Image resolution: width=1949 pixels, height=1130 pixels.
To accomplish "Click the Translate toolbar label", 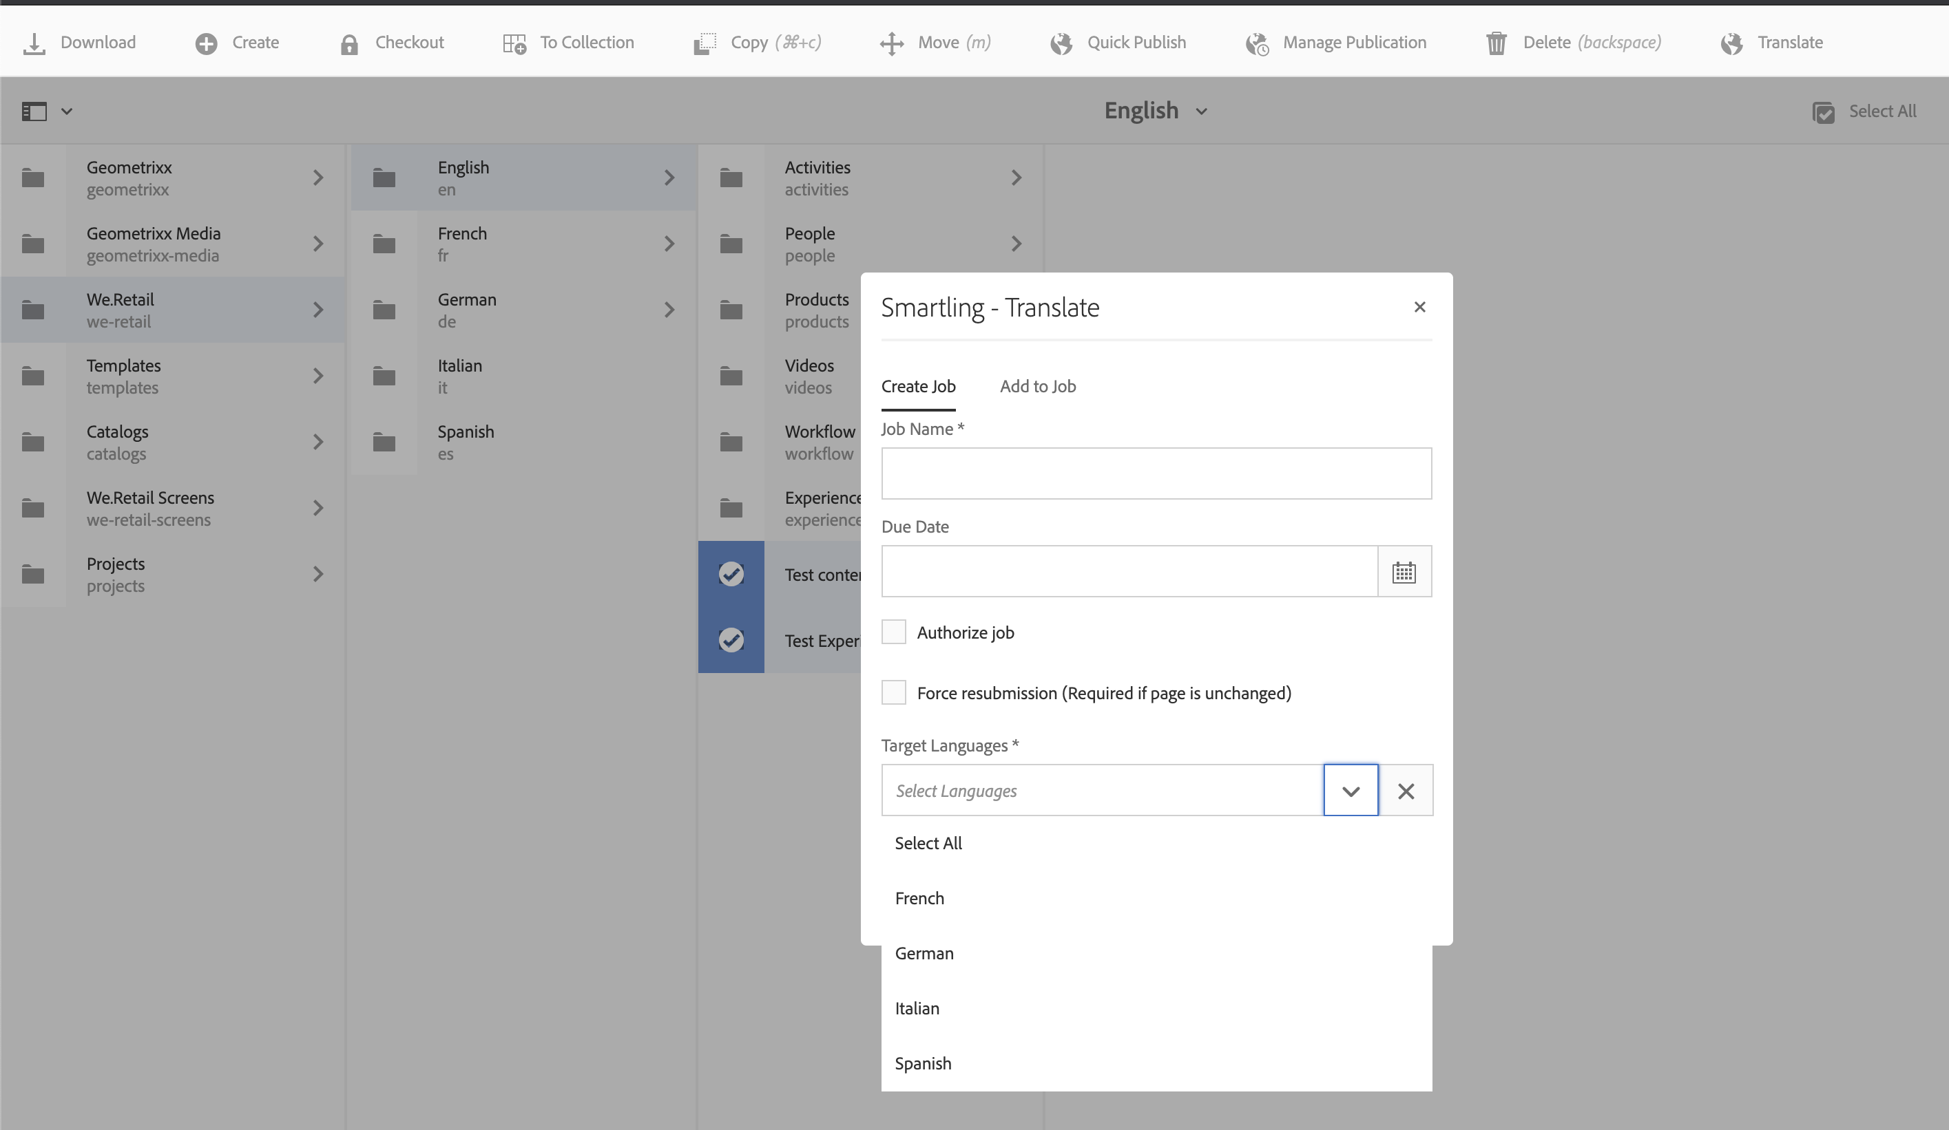I will pos(1790,43).
